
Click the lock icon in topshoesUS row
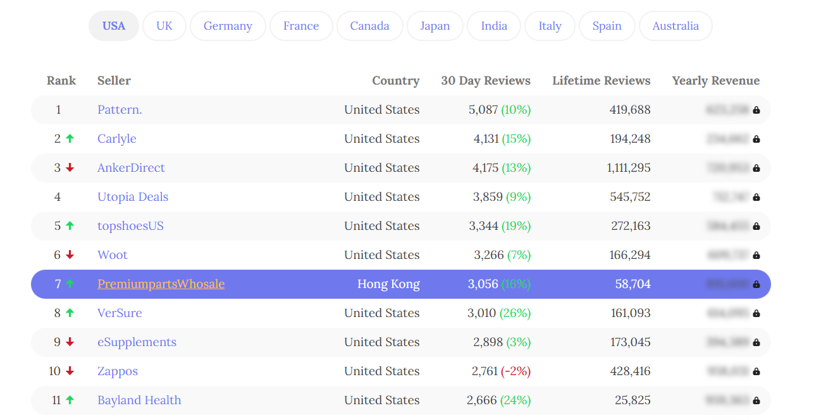756,226
